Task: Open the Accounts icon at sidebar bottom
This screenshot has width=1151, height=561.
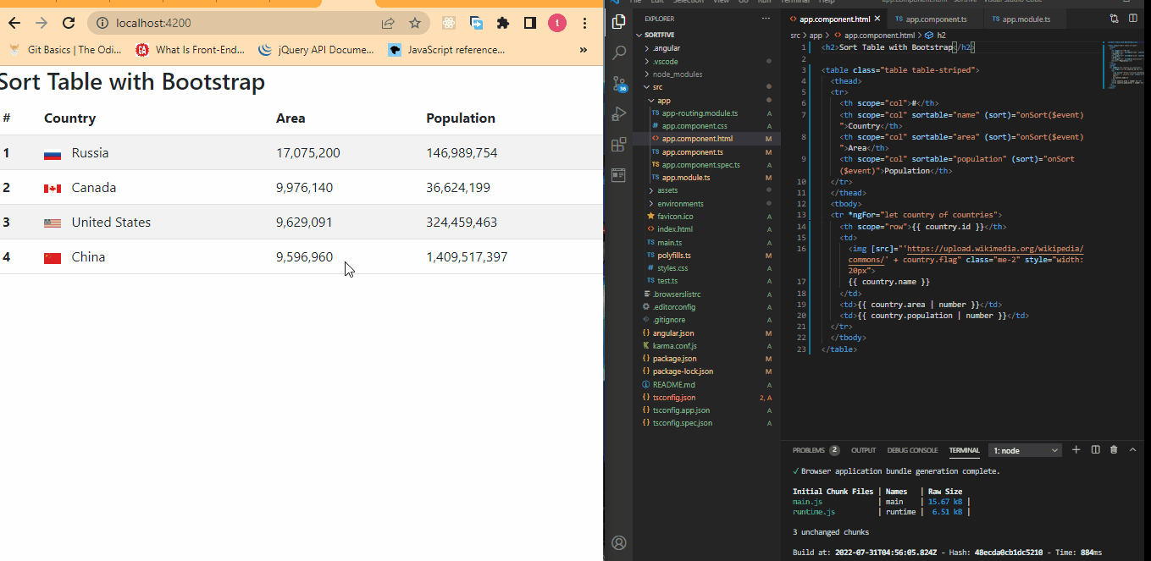Action: 618,542
